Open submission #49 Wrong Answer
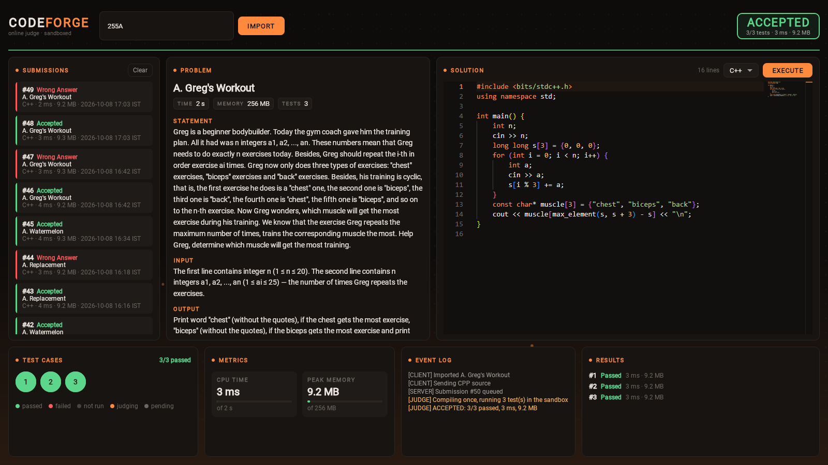828x465 pixels. pyautogui.click(x=84, y=97)
